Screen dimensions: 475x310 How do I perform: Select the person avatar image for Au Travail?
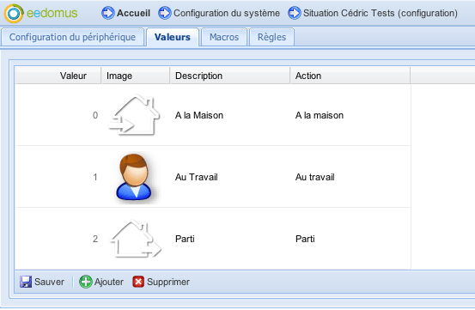click(x=134, y=177)
